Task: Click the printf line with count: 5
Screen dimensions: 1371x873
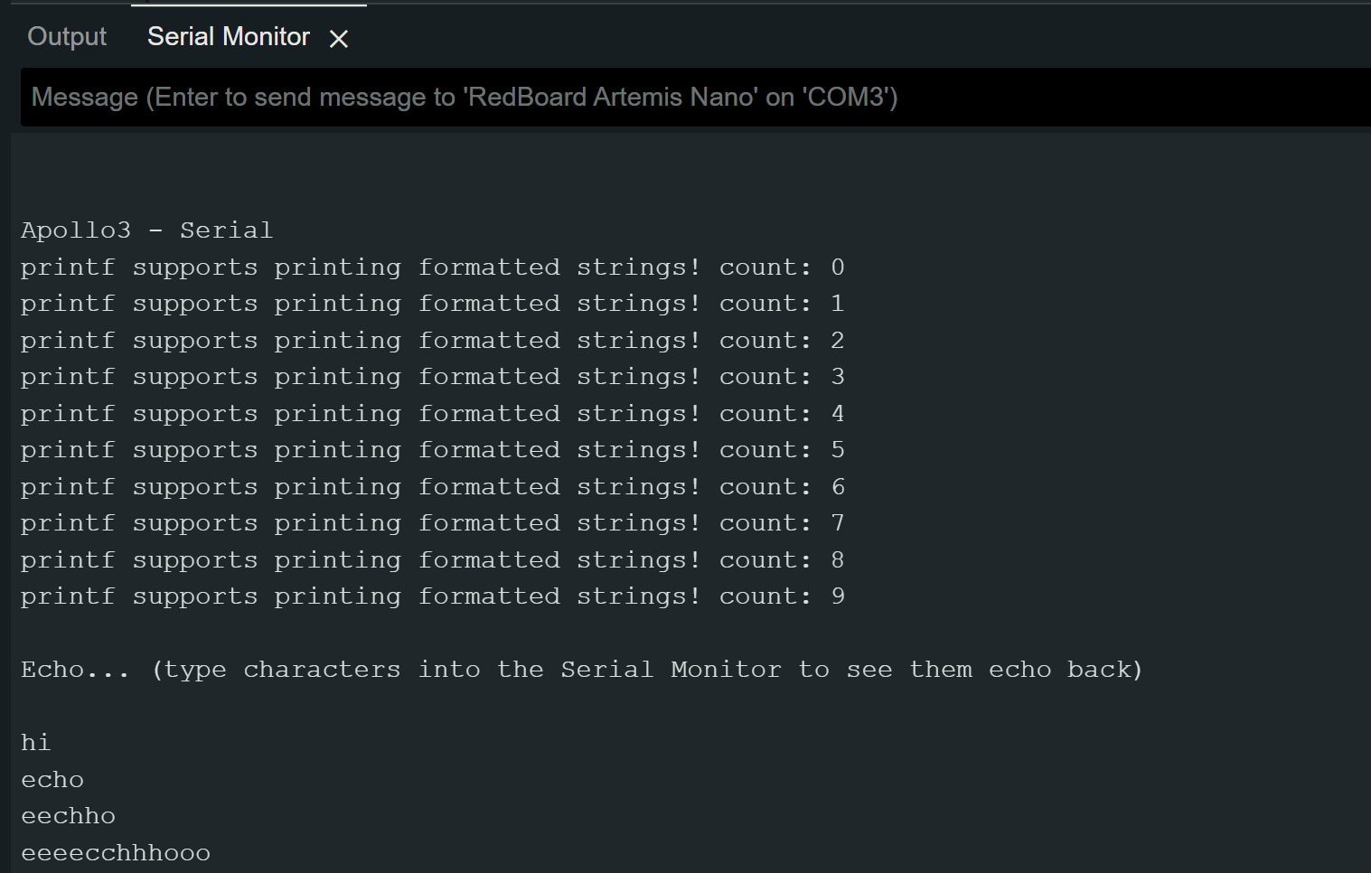Action: [433, 450]
